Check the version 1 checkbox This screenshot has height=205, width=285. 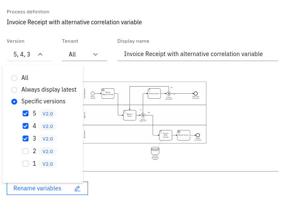(x=26, y=164)
